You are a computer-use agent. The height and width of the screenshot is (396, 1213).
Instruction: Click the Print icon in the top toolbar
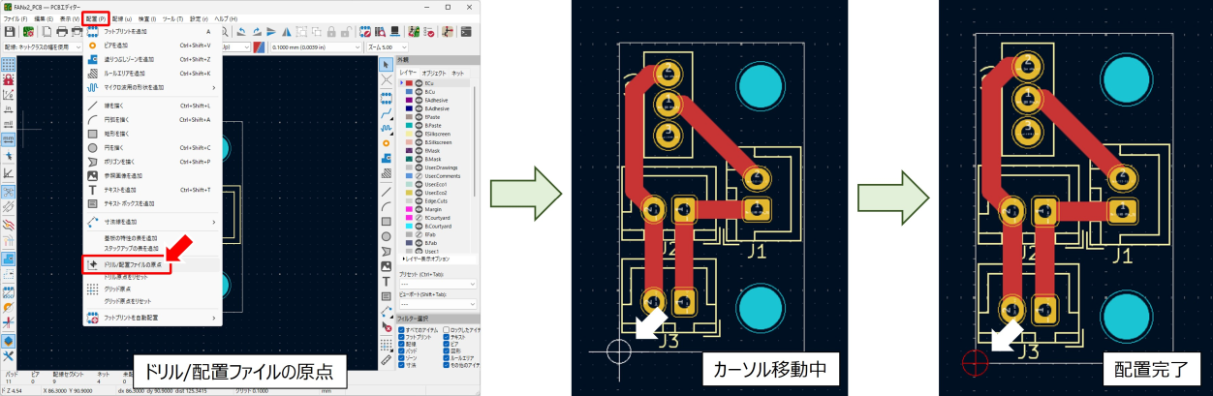pos(61,32)
